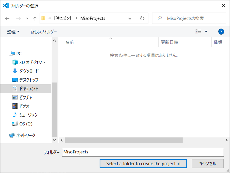This screenshot has height=173, width=230.
Task: Click the up one level arrow
Action: click(x=35, y=18)
